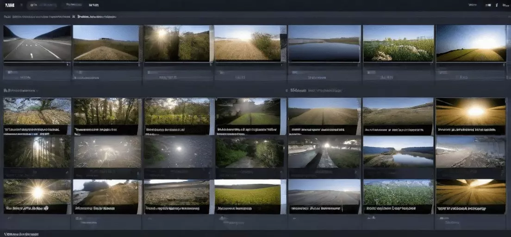
Task: Select the calm blue lake photo thumbnail
Action: pyautogui.click(x=324, y=44)
